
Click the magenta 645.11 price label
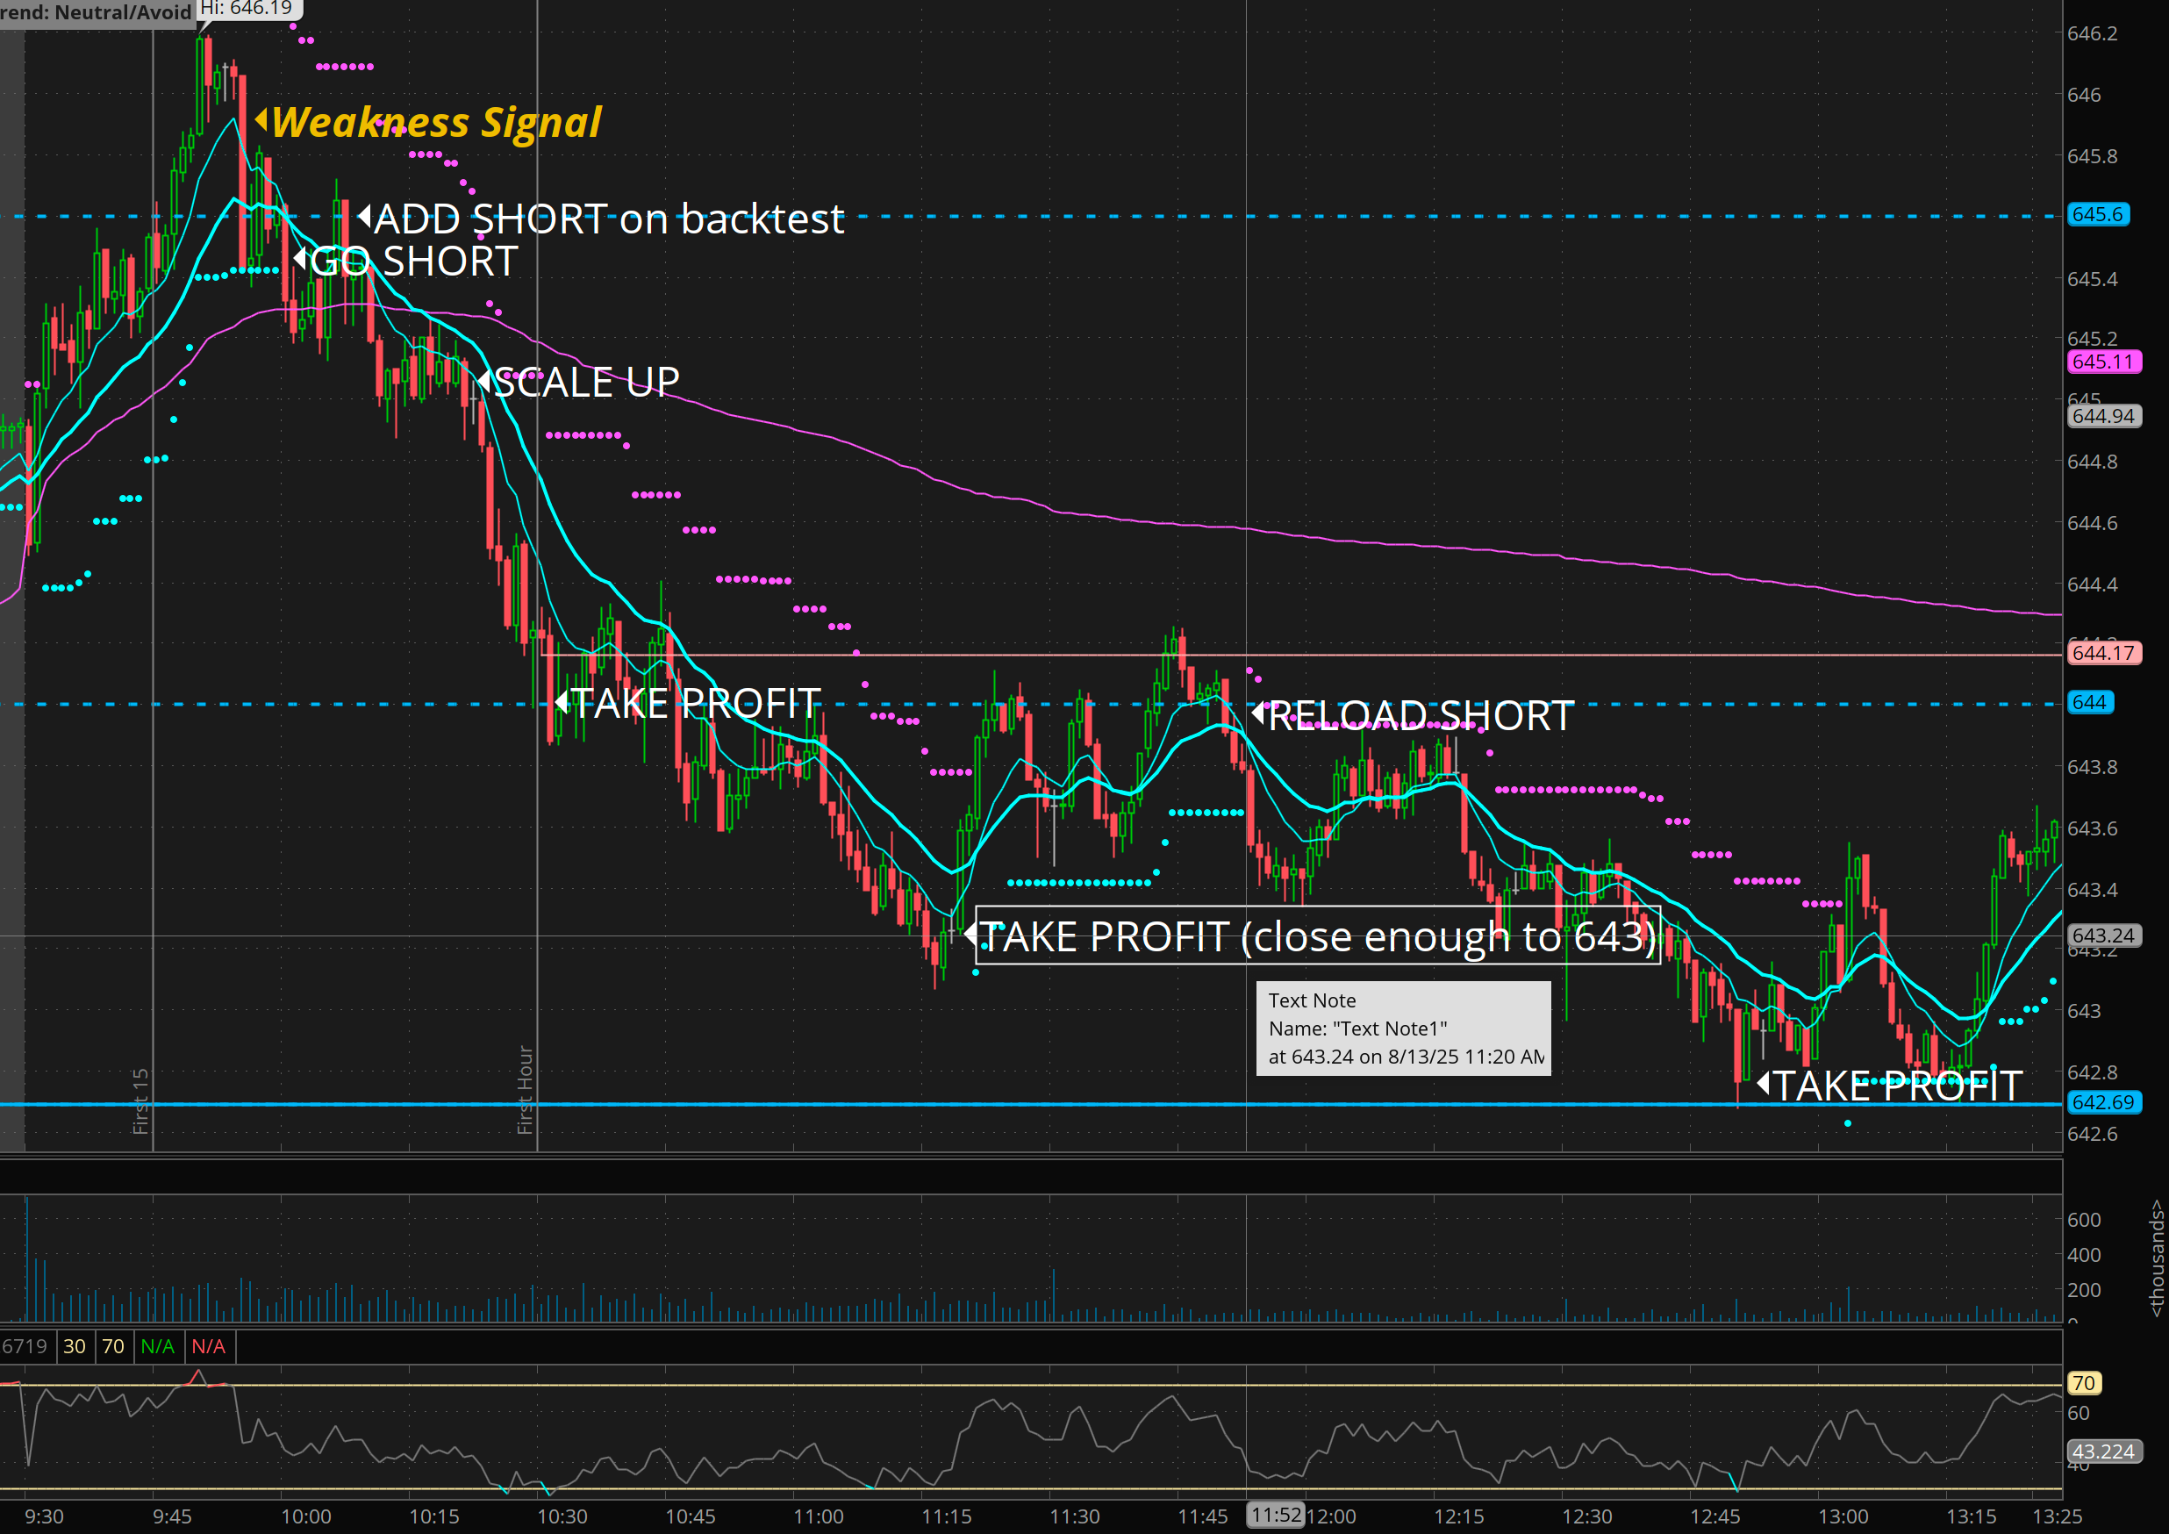[2103, 362]
